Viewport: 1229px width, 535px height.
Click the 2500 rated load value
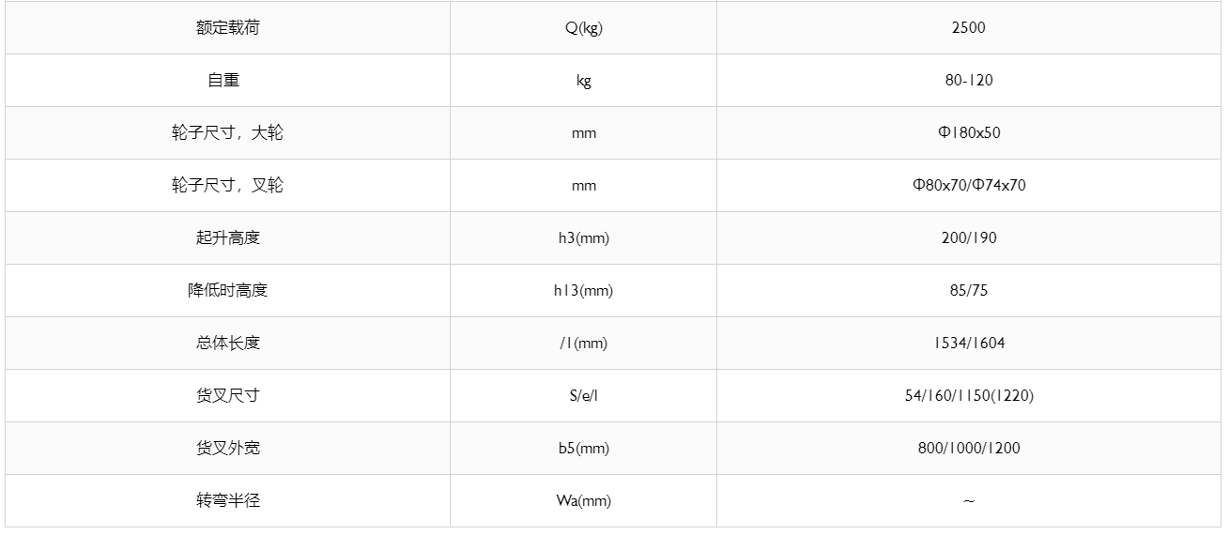[x=969, y=27]
